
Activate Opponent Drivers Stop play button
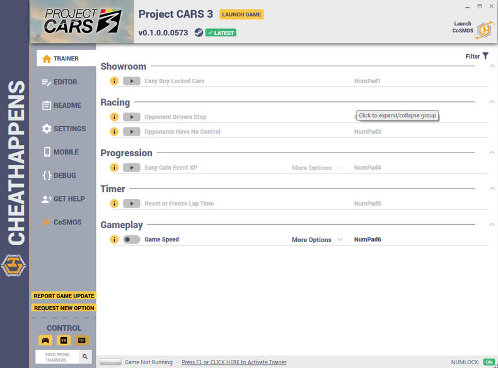coord(132,117)
